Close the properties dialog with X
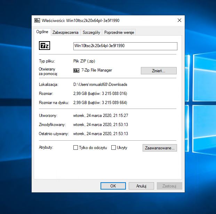The width and height of the screenshot is (216, 214). point(179,21)
